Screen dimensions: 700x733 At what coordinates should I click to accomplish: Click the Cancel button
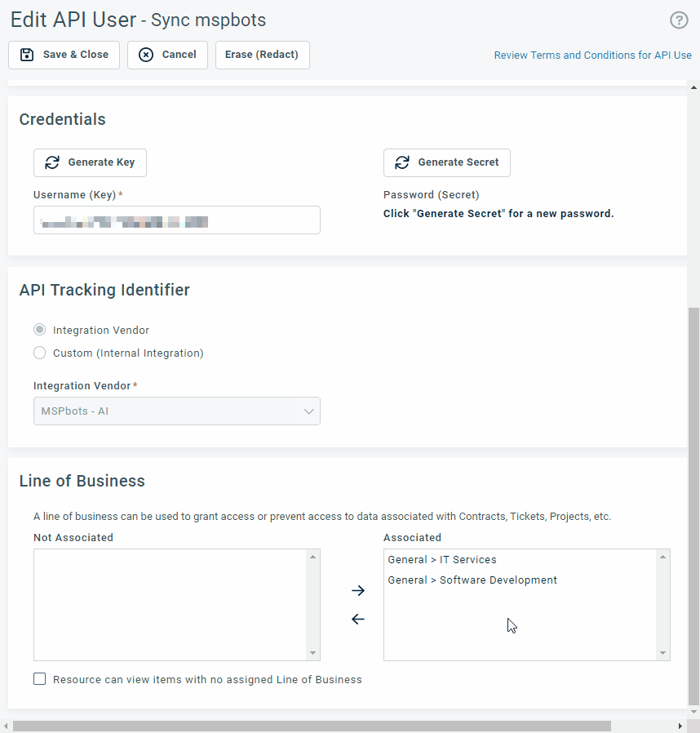[167, 55]
